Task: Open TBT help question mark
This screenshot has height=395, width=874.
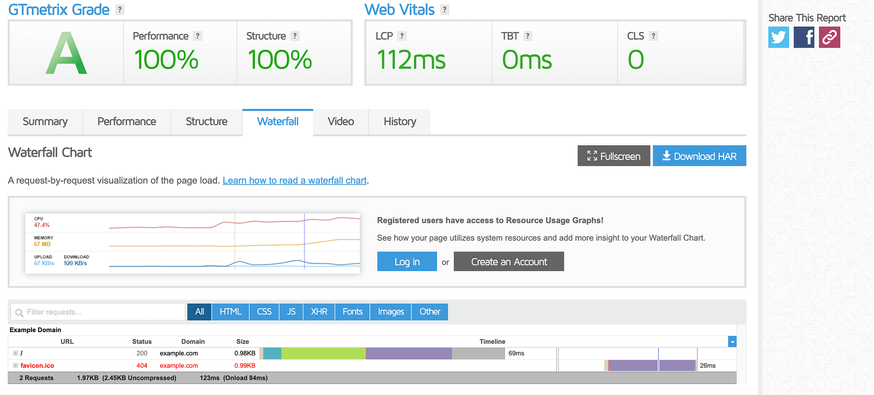Action: [528, 36]
